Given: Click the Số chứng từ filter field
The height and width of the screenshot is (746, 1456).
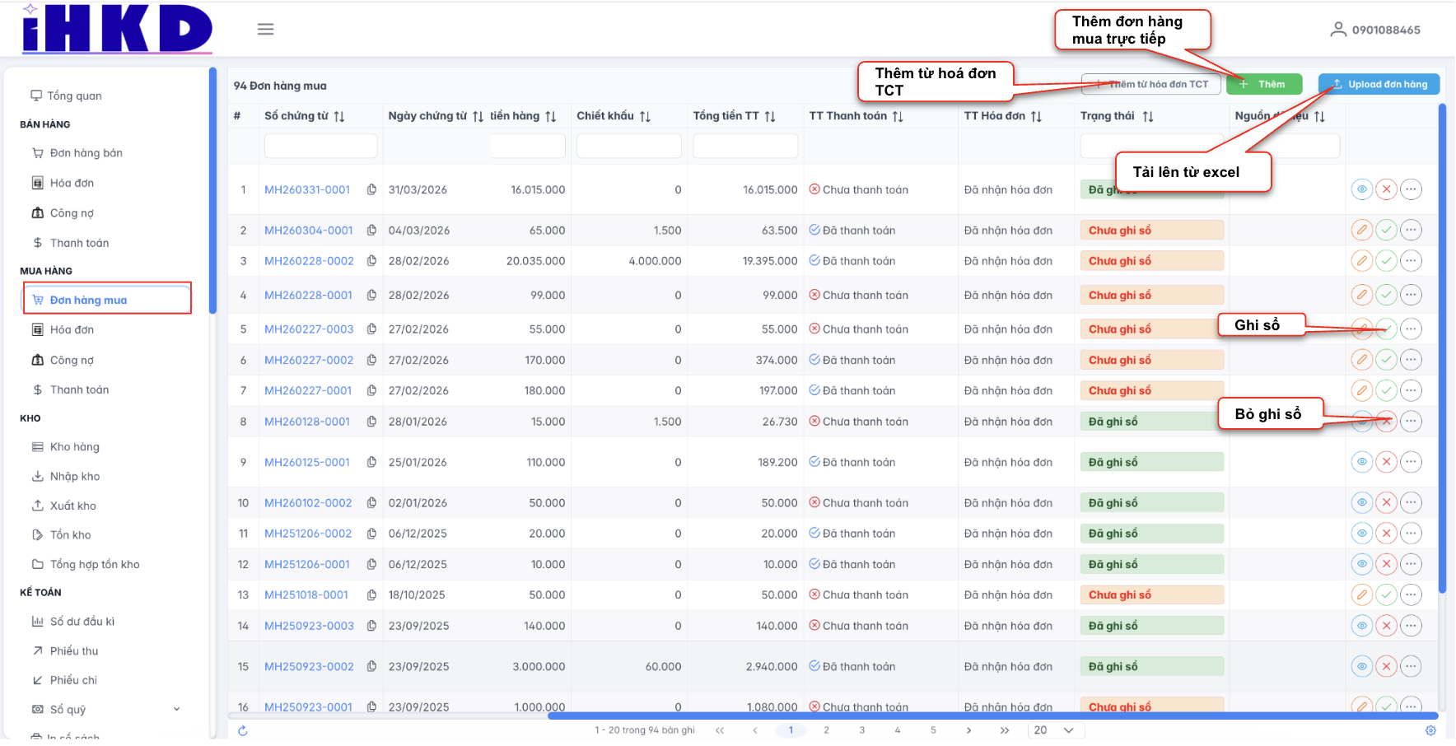Looking at the screenshot, I should tap(320, 146).
